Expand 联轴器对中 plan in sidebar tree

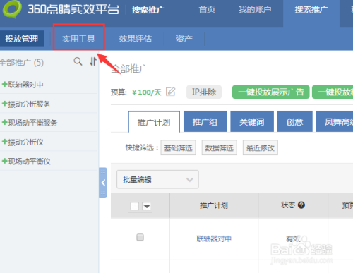click(5, 84)
